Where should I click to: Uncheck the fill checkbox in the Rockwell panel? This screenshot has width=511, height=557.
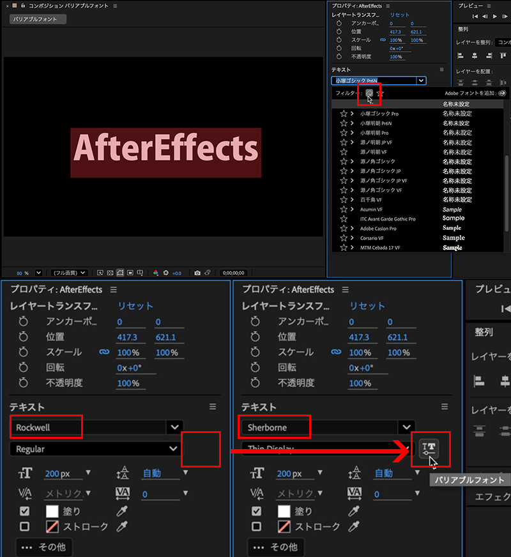click(x=24, y=511)
